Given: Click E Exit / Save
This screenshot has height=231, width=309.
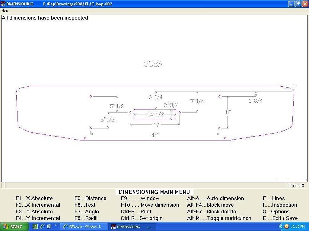Looking at the screenshot, I should point(280,218).
